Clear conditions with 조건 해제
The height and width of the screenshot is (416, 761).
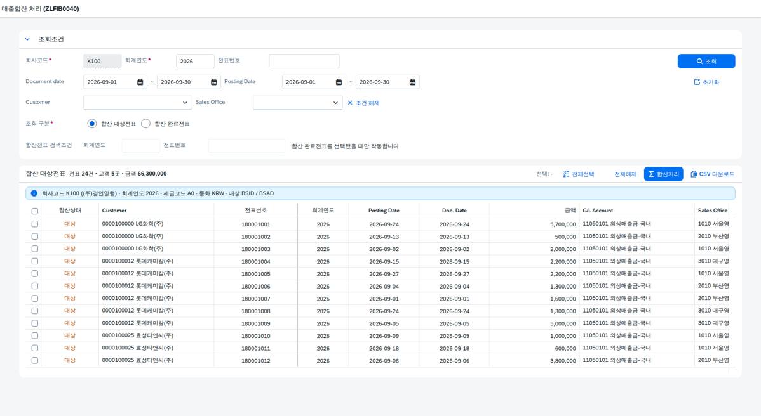(363, 103)
